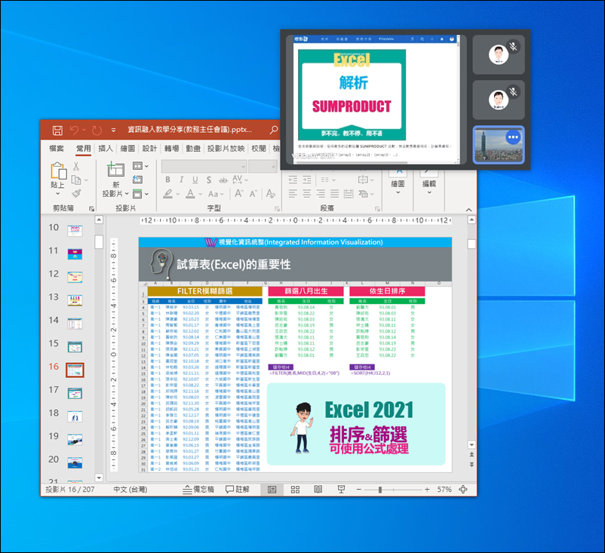
Task: Click the Cut scissors icon
Action: pyautogui.click(x=76, y=166)
